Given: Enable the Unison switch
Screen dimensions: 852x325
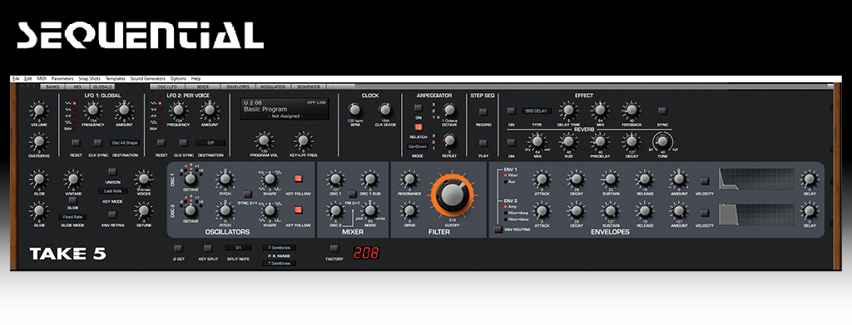Looking at the screenshot, I should (x=112, y=172).
